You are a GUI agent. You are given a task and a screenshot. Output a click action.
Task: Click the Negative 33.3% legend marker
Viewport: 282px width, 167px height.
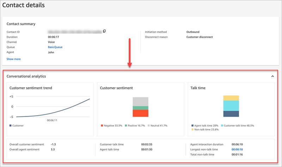[102, 126]
